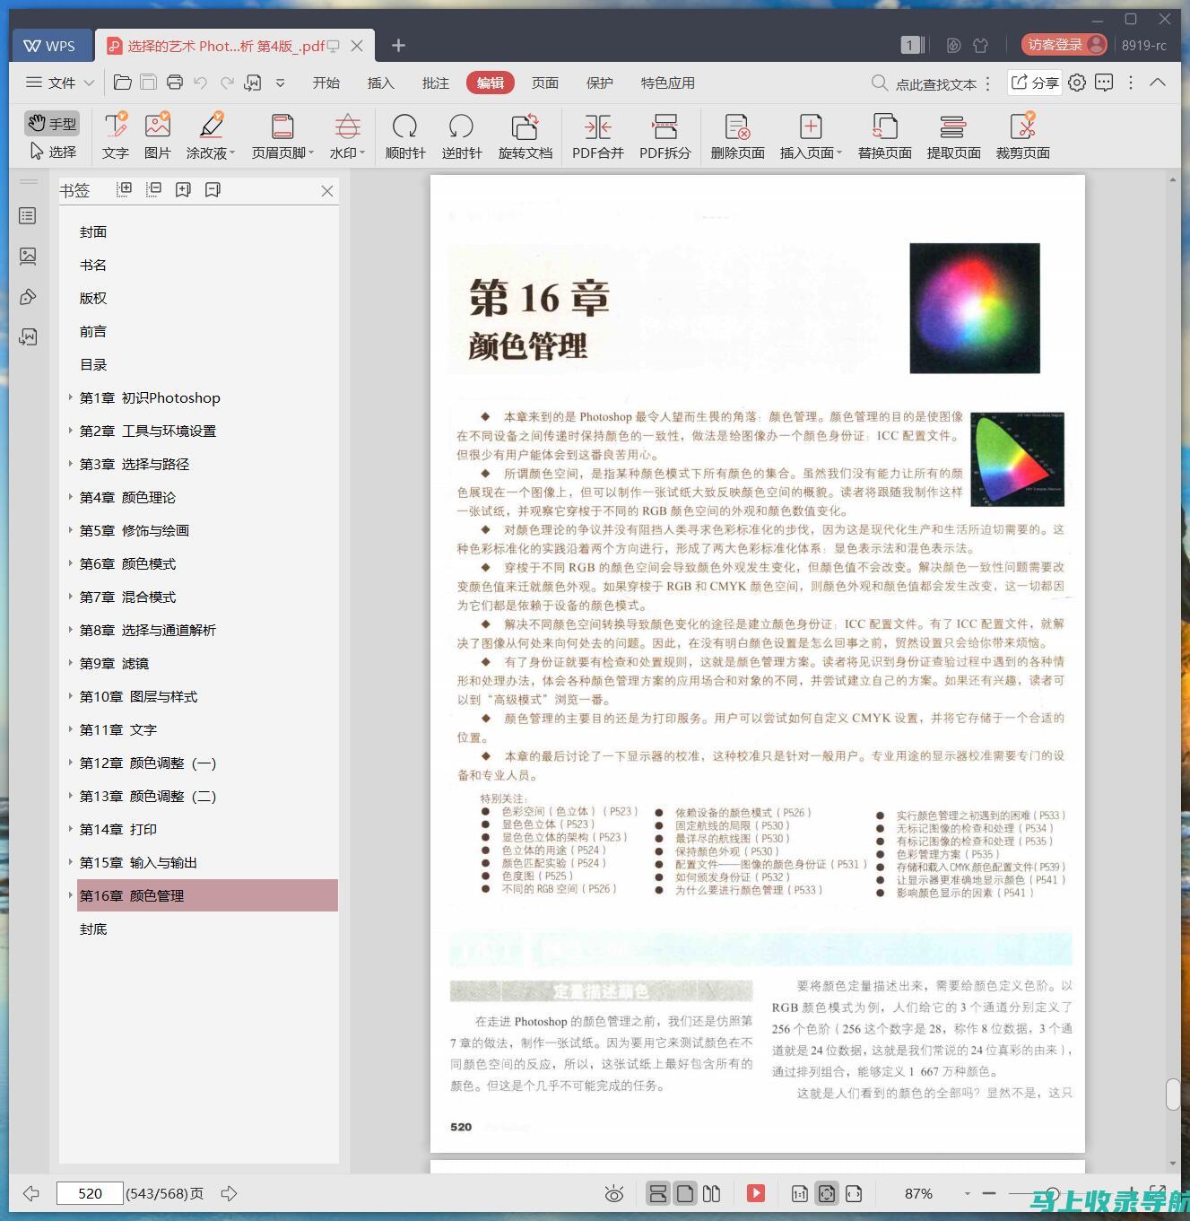Click the 旋转文档 rotate document icon
This screenshot has height=1221, width=1190.
(x=525, y=126)
